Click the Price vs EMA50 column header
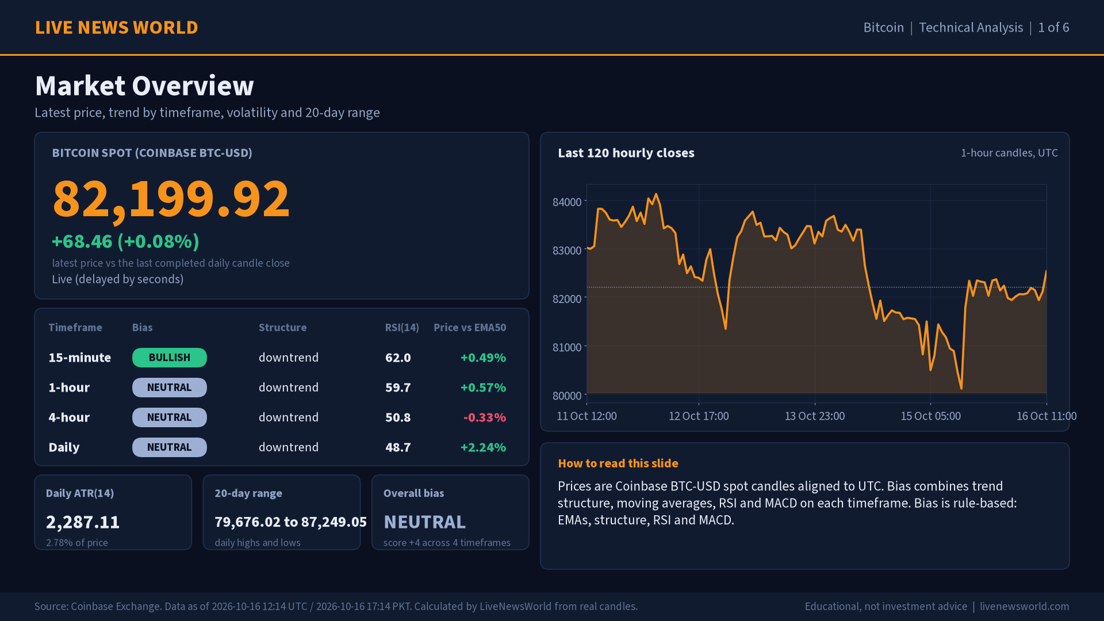The height and width of the screenshot is (621, 1104). 470,328
